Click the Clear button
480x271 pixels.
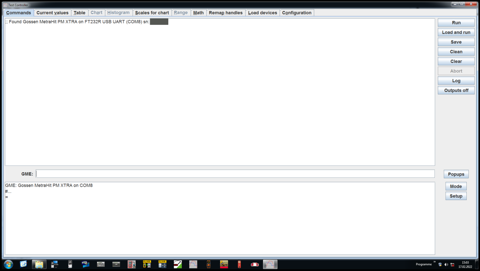pyautogui.click(x=456, y=61)
